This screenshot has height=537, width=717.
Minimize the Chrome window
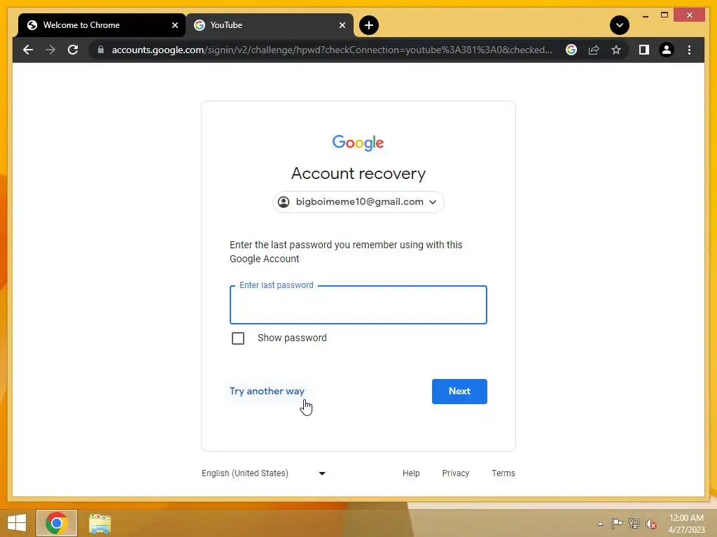click(x=645, y=16)
